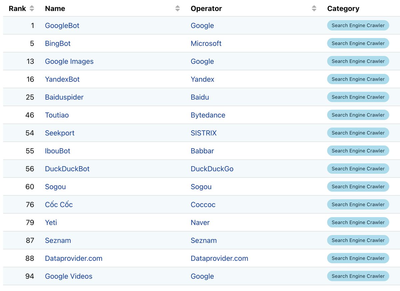
Task: Click Search Engine Crawler badge for Google Images
Action: 358,61
